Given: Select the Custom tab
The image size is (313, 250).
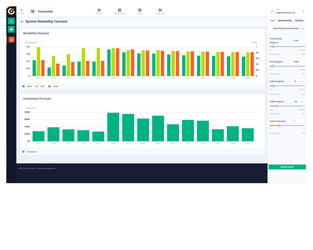Looking at the screenshot, I should click(299, 20).
